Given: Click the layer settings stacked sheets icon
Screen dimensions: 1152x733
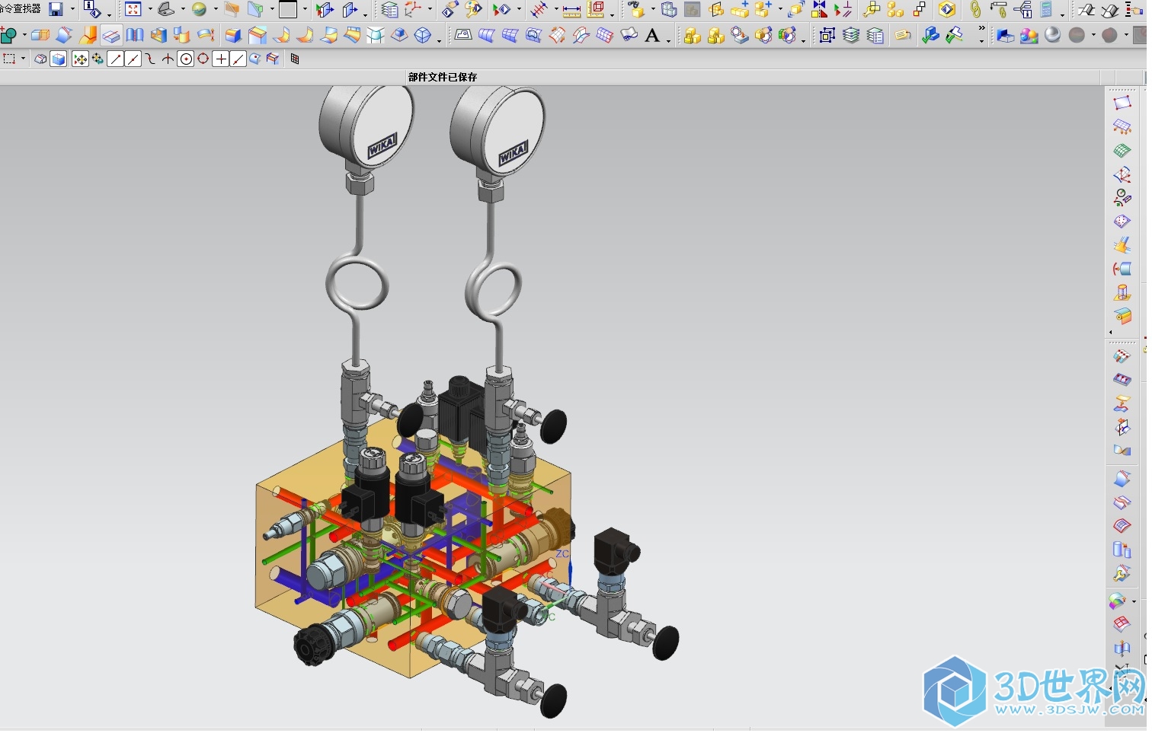Looking at the screenshot, I should click(x=851, y=35).
